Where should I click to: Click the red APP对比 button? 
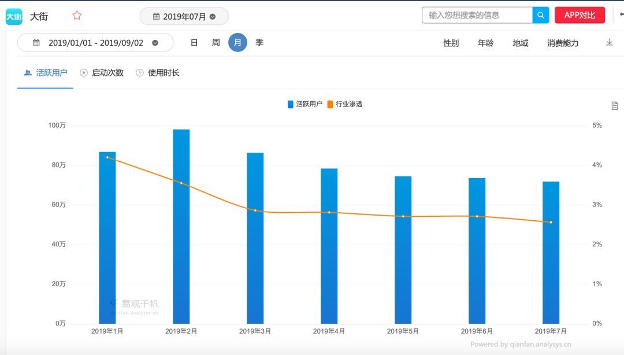580,16
